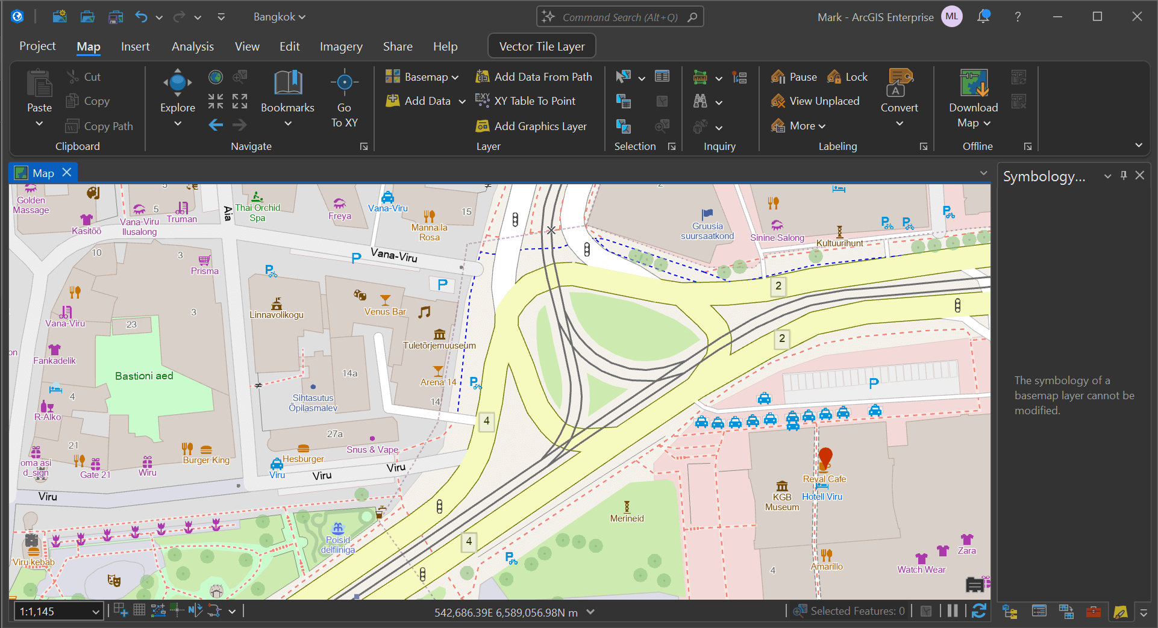
Task: Open the More labeling dropdown
Action: (798, 126)
